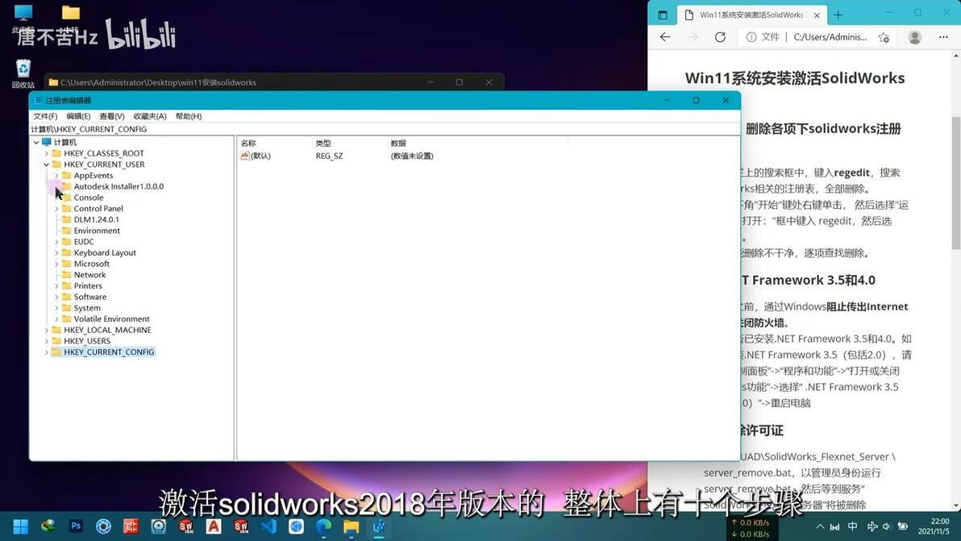Launch AutoCAD from the taskbar

pyautogui.click(x=214, y=526)
